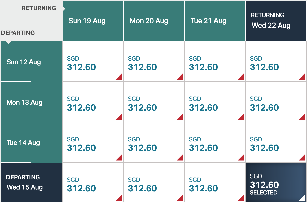Select the Sun 12 Aug departure header
This screenshot has width=307, height=202.
tap(31, 62)
